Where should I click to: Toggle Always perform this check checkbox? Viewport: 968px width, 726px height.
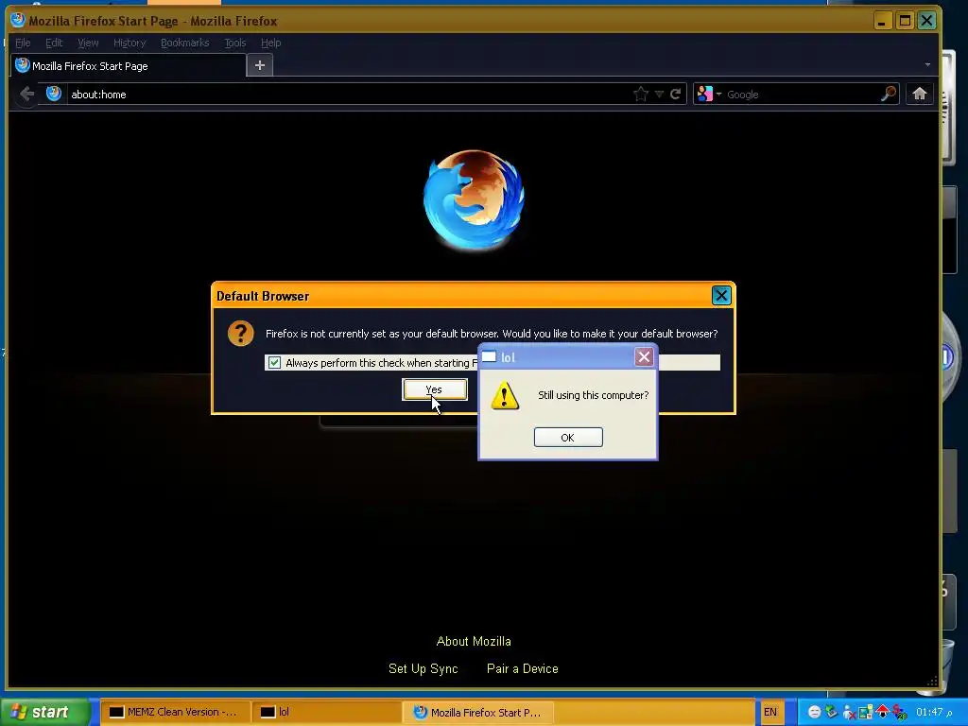tap(274, 362)
